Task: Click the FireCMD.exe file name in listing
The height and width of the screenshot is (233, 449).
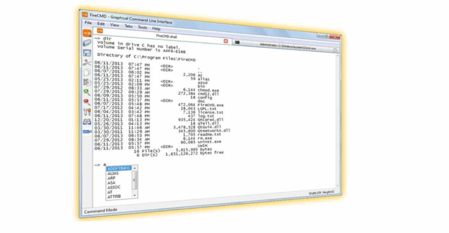Action: point(210,105)
